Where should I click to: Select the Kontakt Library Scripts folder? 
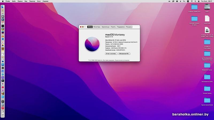pos(194,19)
